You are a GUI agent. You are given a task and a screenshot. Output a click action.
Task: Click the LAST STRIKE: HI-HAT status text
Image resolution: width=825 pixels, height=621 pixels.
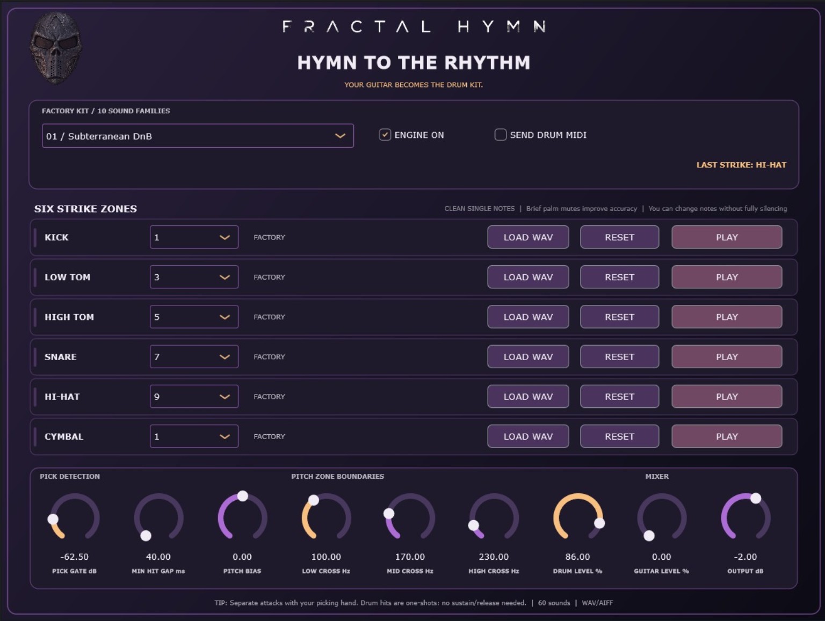pyautogui.click(x=741, y=165)
